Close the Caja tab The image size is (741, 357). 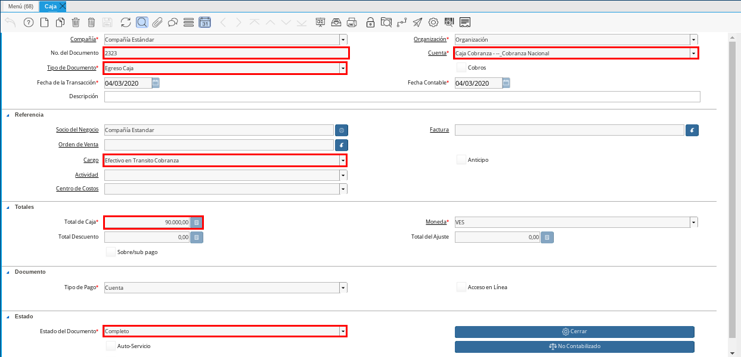tap(63, 6)
